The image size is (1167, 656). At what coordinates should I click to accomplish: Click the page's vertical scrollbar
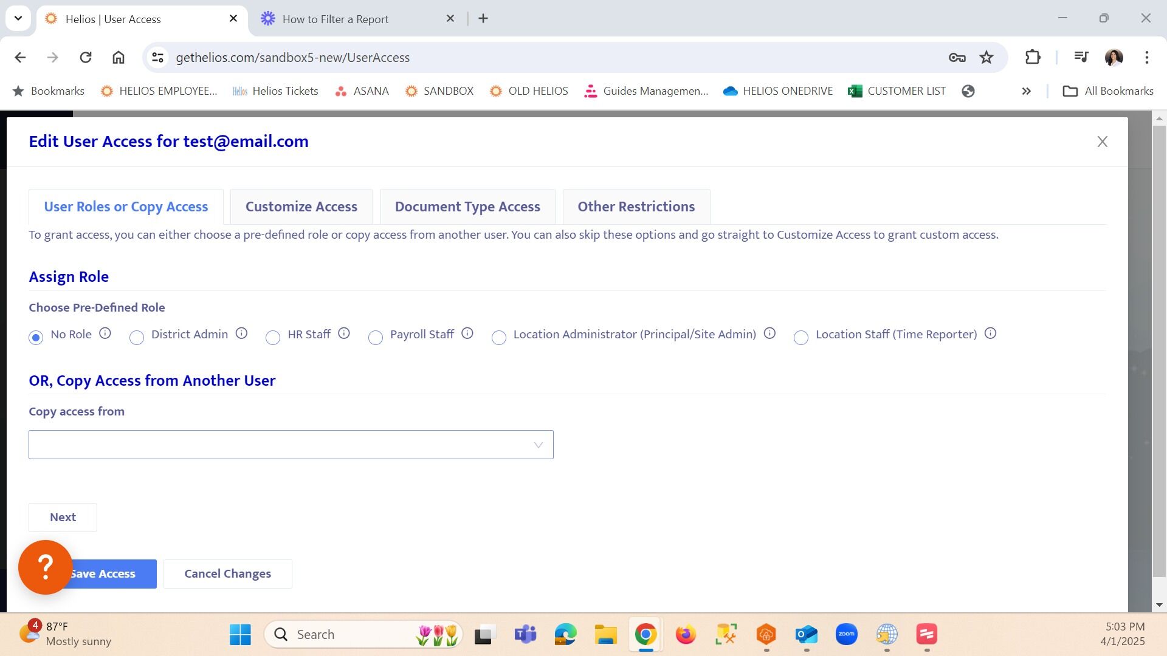click(1159, 352)
